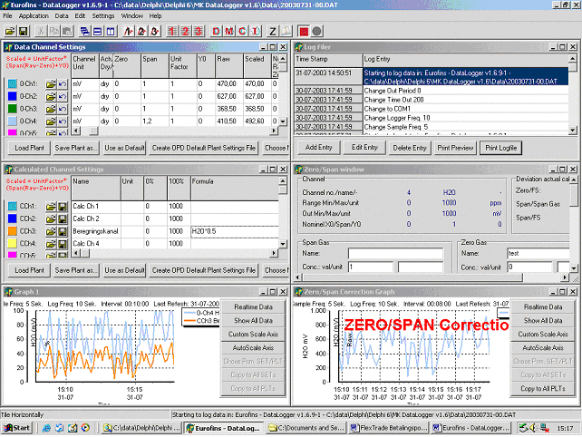Click the Print Preview button
The image size is (582, 437).
[x=455, y=148]
